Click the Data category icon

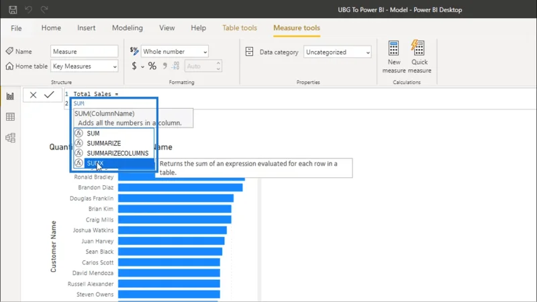pyautogui.click(x=249, y=52)
